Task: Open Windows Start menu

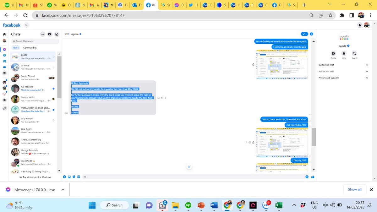Action: [92, 205]
